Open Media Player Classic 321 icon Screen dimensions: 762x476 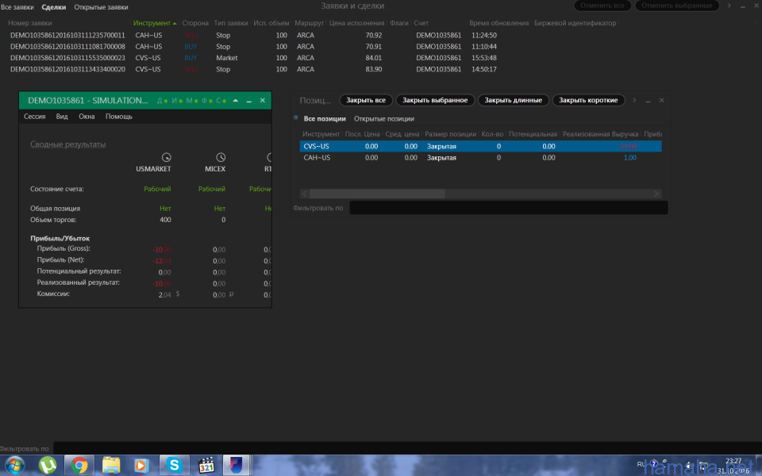206,466
